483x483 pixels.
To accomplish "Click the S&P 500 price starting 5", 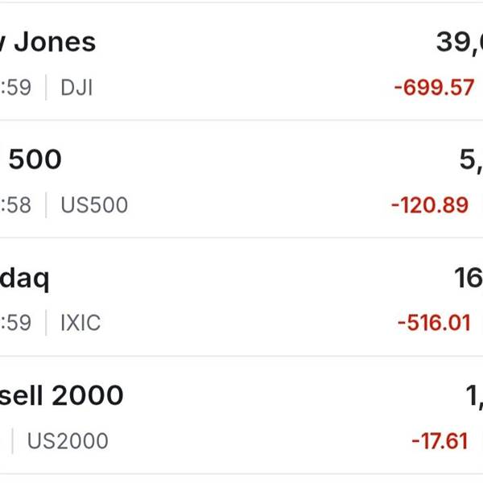I will click(x=471, y=161).
